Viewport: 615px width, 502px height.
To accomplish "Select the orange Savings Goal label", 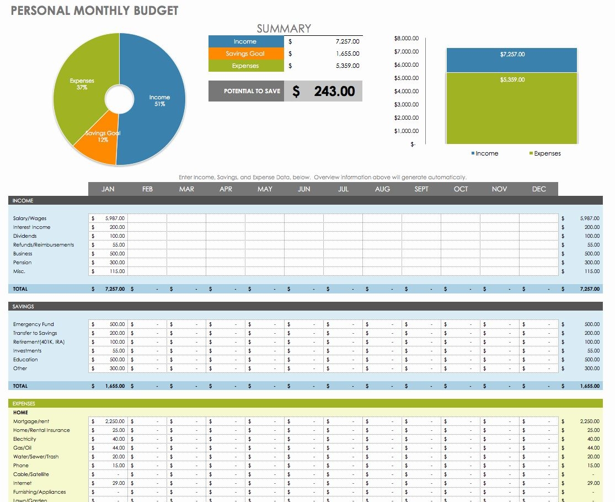I will click(x=246, y=54).
